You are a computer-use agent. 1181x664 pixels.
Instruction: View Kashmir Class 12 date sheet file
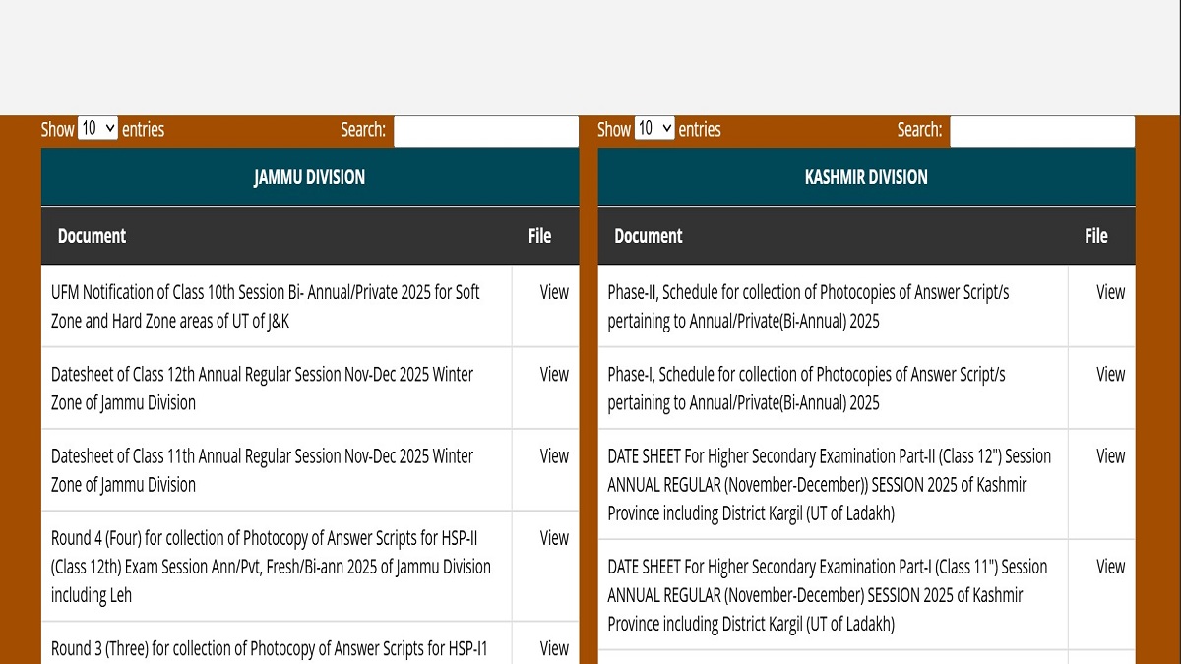pos(1110,455)
